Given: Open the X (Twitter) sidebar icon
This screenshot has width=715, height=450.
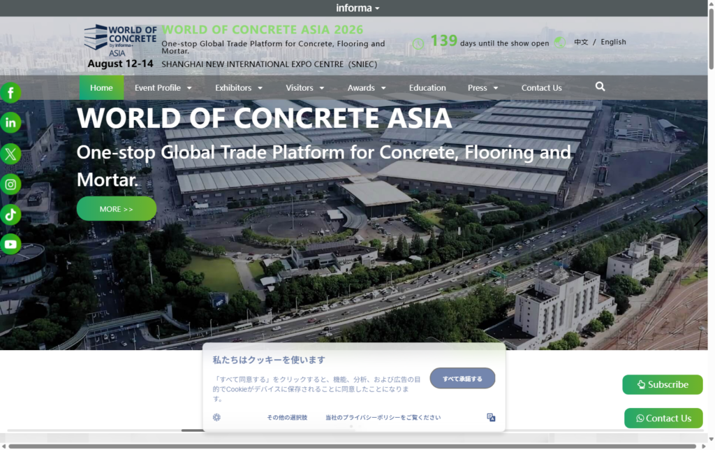Looking at the screenshot, I should point(10,154).
